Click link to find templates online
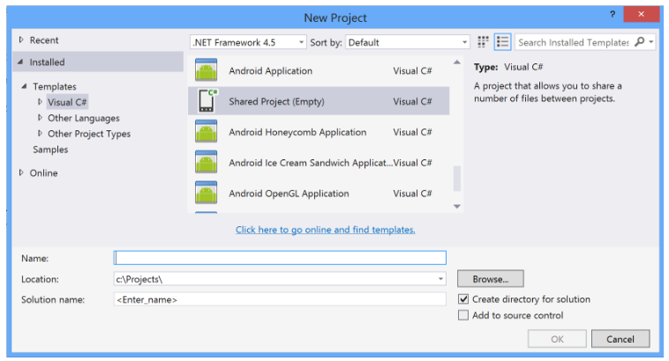The height and width of the screenshot is (361, 669). (325, 230)
